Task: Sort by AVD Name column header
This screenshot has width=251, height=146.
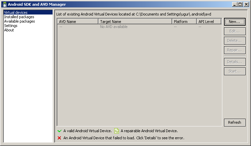Action: point(77,22)
